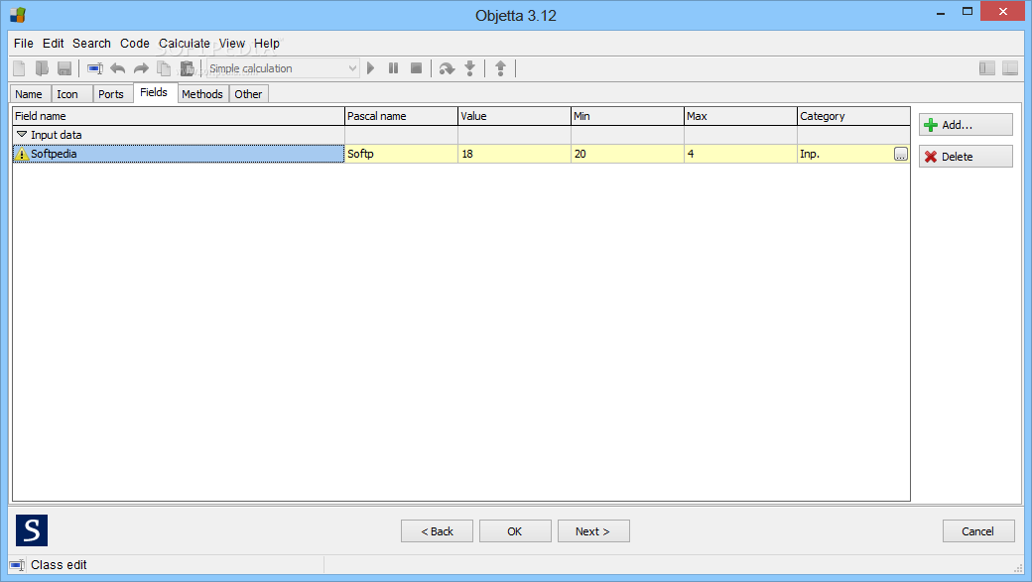
Task: Click the Value cell showing 18
Action: pyautogui.click(x=514, y=154)
